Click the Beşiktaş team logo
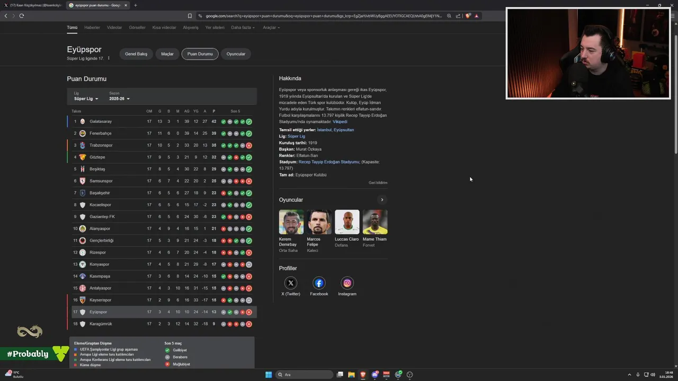 click(82, 169)
